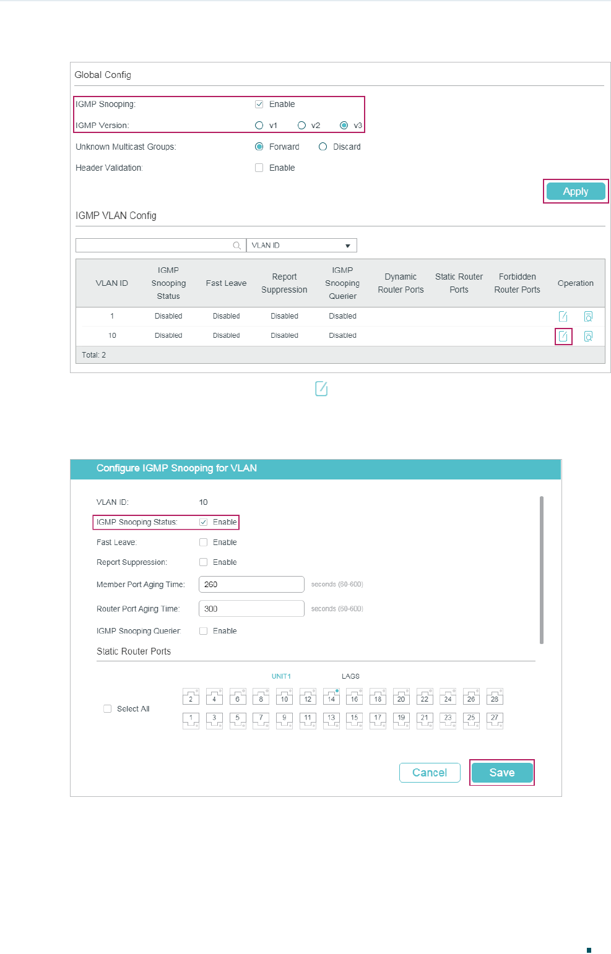Click the 'IGMP Snooping Querier' column header

pyautogui.click(x=342, y=283)
